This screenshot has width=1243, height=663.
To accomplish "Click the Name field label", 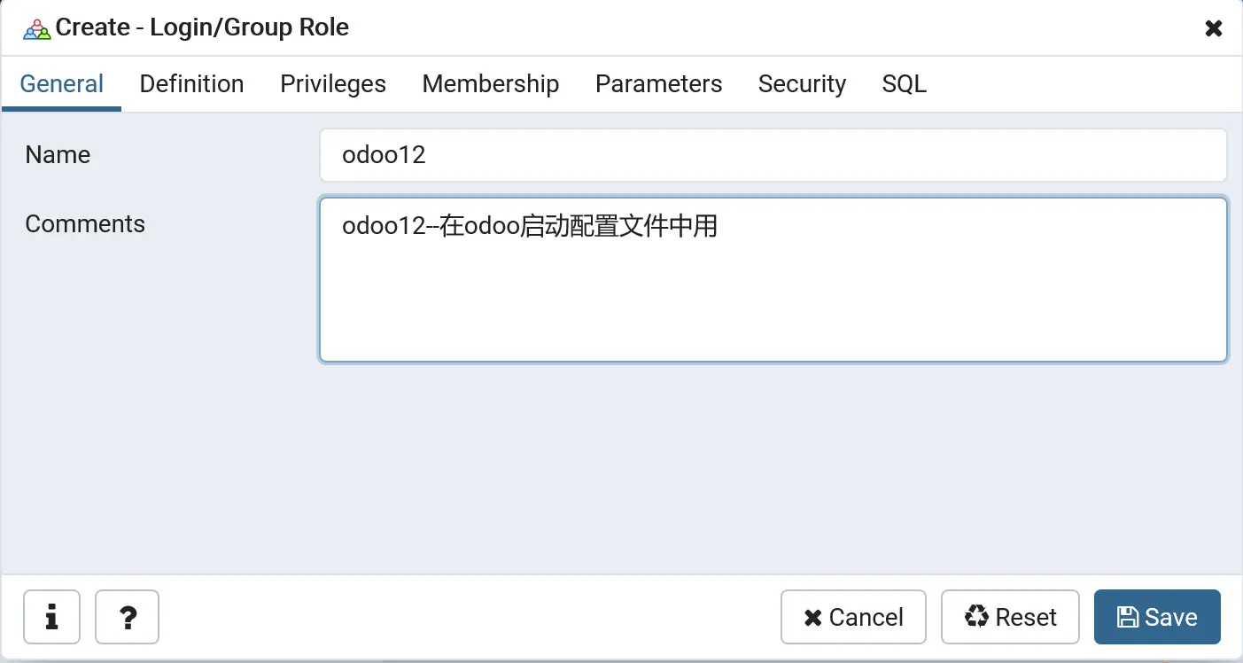I will click(x=58, y=155).
